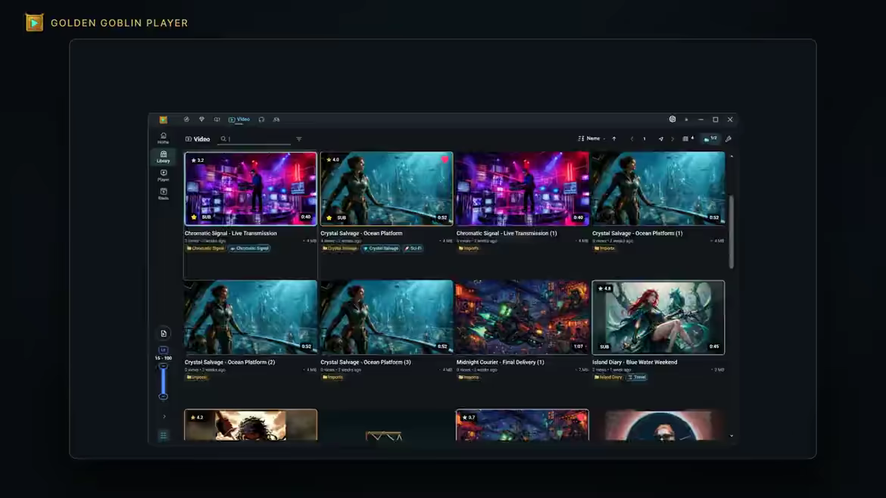Toggle the ascending sort direction arrow
This screenshot has width=886, height=498.
614,139
